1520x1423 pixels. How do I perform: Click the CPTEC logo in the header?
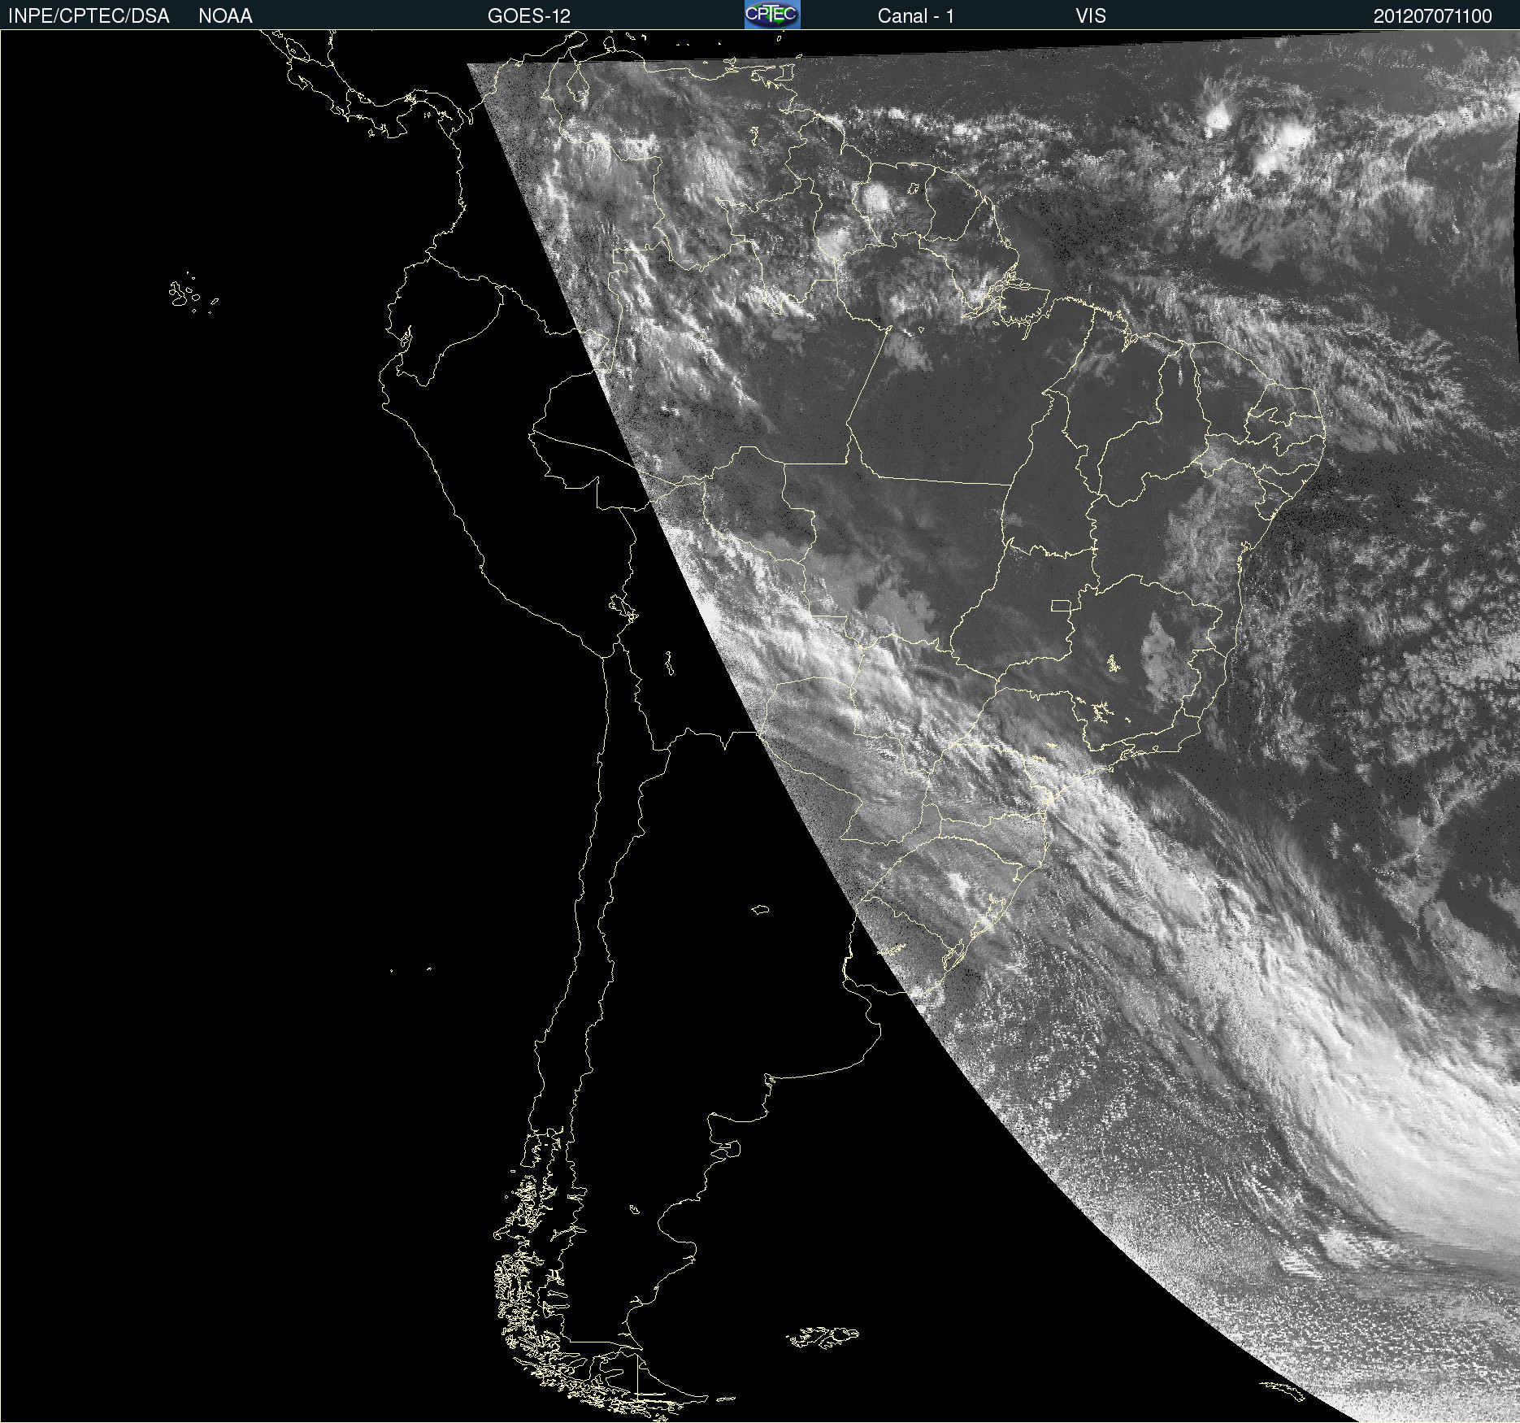(772, 15)
